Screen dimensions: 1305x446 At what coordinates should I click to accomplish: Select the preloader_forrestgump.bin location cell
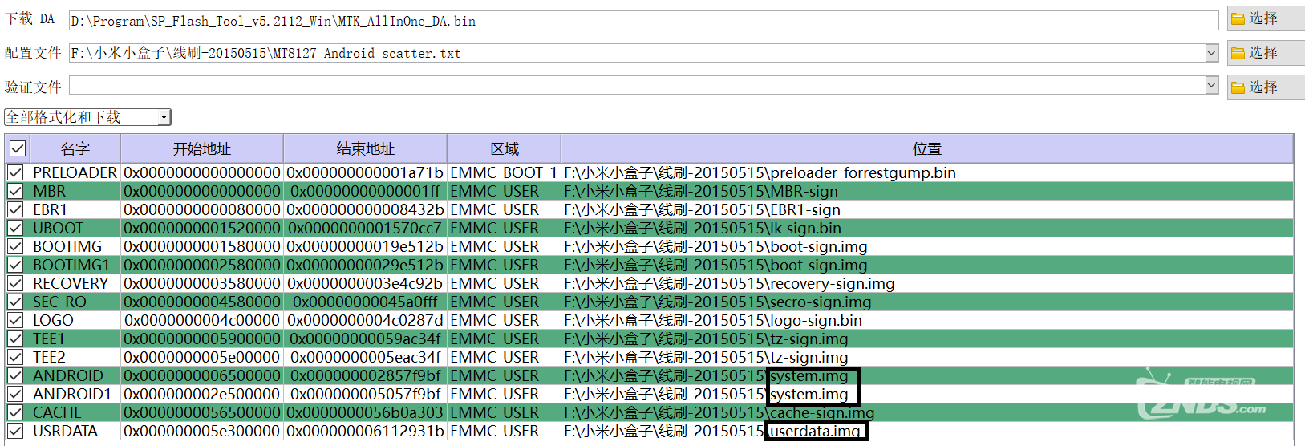coord(760,172)
